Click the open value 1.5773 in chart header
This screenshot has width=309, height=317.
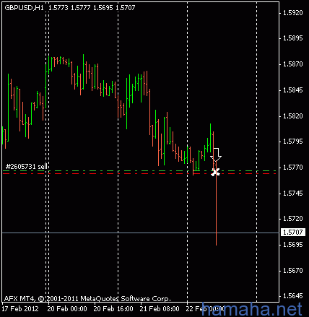point(58,8)
